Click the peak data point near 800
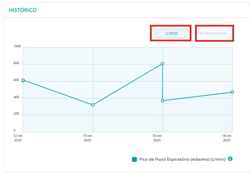This screenshot has height=173, width=250. coord(163,64)
